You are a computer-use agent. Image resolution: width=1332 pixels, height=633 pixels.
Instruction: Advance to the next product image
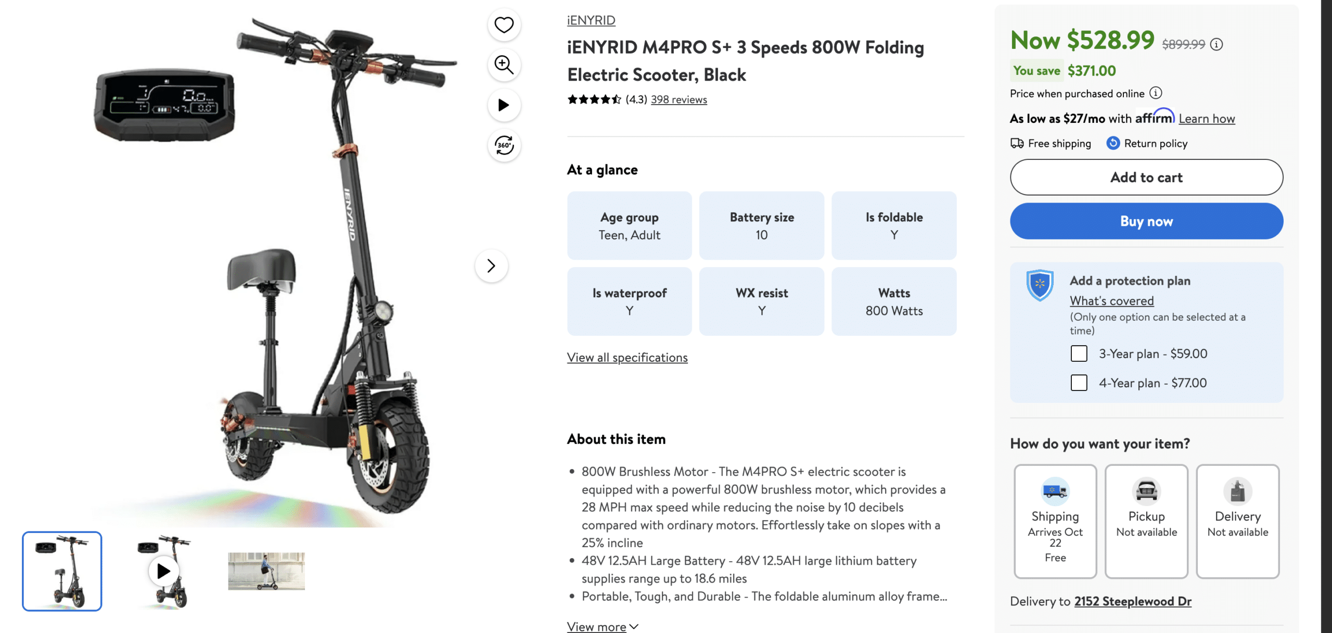tap(491, 266)
